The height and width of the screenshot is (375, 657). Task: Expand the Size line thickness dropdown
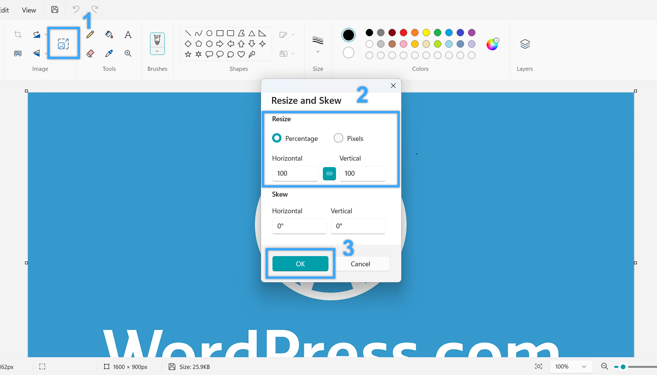click(x=318, y=52)
